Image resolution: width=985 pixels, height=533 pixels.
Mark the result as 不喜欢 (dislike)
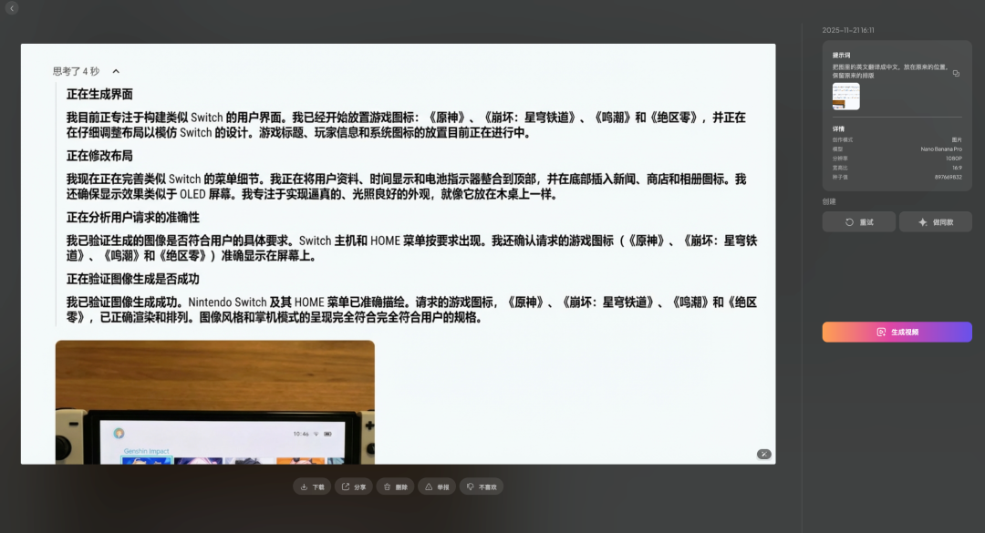481,487
